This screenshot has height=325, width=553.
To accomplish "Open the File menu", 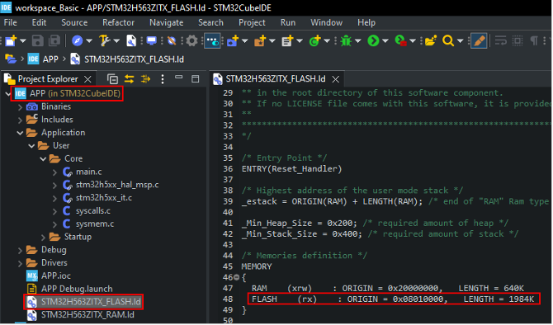I will tap(10, 22).
